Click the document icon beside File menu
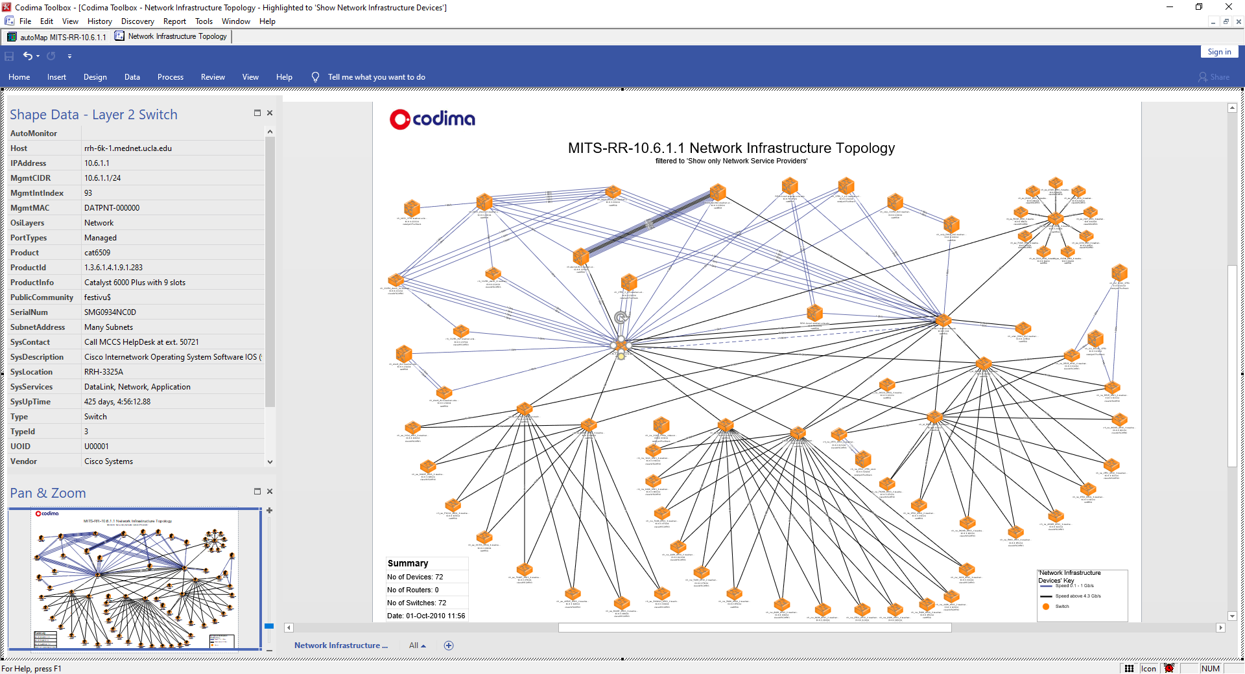This screenshot has height=674, width=1245. (9, 21)
